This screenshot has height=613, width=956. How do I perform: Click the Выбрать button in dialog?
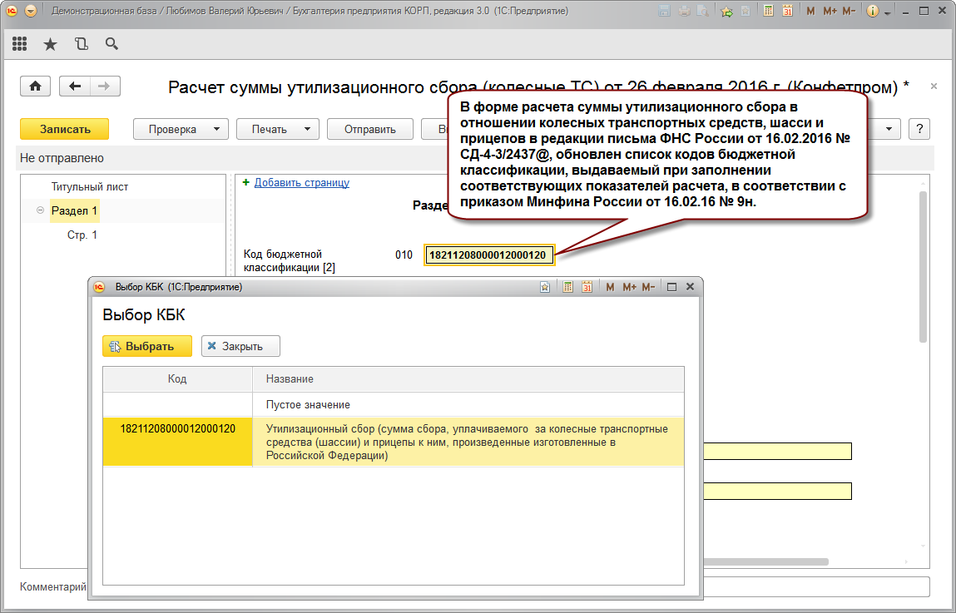(147, 346)
